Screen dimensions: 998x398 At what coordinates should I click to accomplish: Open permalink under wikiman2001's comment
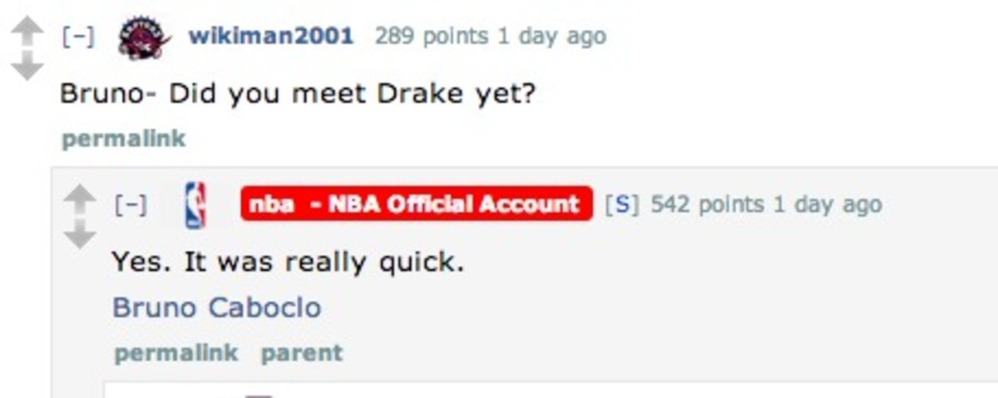pos(124,138)
